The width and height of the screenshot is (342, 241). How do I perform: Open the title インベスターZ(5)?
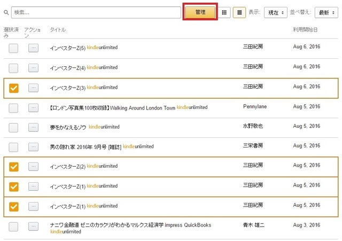(x=68, y=48)
